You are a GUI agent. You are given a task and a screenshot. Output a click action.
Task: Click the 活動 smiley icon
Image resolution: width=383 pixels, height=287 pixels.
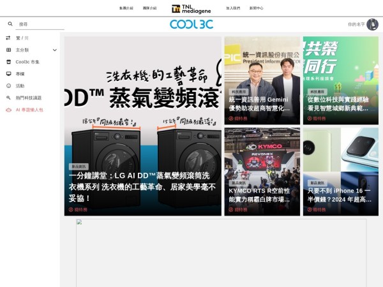8,85
